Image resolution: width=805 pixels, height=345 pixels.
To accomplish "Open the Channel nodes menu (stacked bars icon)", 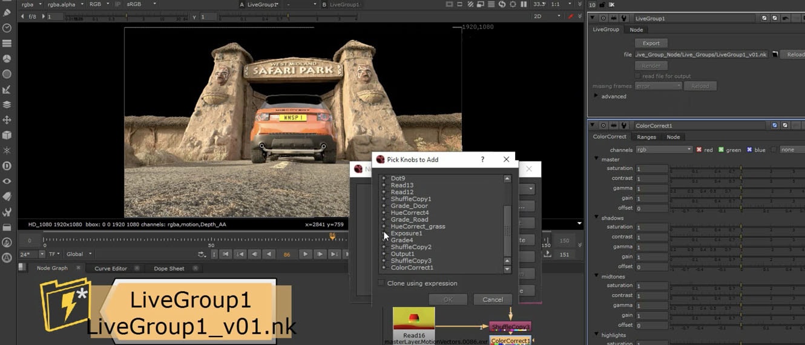I will click(7, 44).
